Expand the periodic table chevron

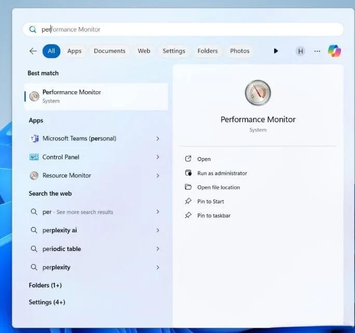(158, 249)
